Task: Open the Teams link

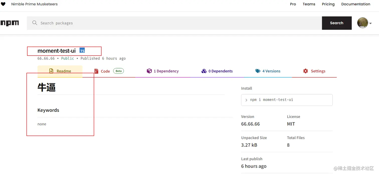Action: coord(309,4)
